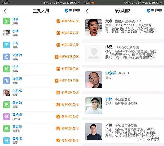The height and width of the screenshot is (146, 164).
Task: View 张宇's 他有5家公司 link
Action: tap(68, 21)
